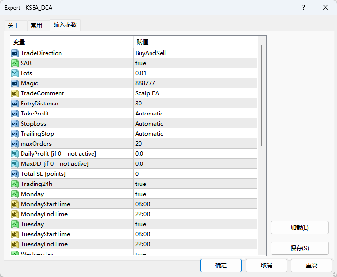The width and height of the screenshot is (337, 277).
Task: Open the StopLoss Automatic value dropdown
Action: tap(149, 124)
